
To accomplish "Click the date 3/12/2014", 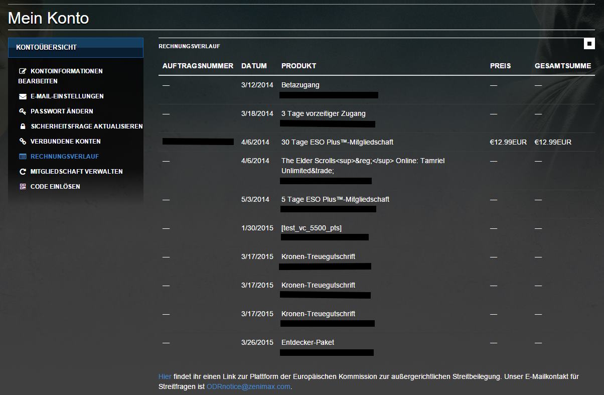I will click(x=257, y=85).
